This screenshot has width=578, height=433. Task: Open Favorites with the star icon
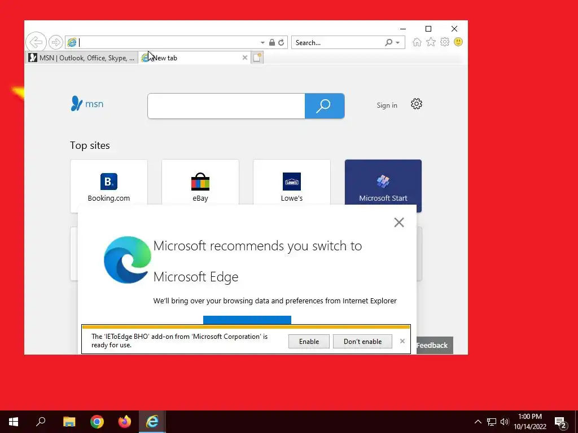coord(431,42)
